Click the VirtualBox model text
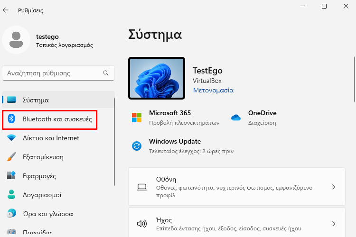Screen dimensions: 356x237 pos(207,81)
